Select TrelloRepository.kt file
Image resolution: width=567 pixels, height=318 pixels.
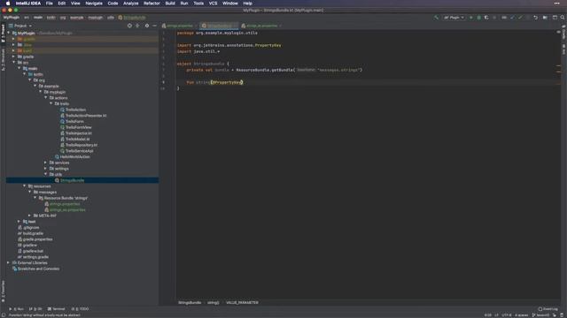[82, 145]
